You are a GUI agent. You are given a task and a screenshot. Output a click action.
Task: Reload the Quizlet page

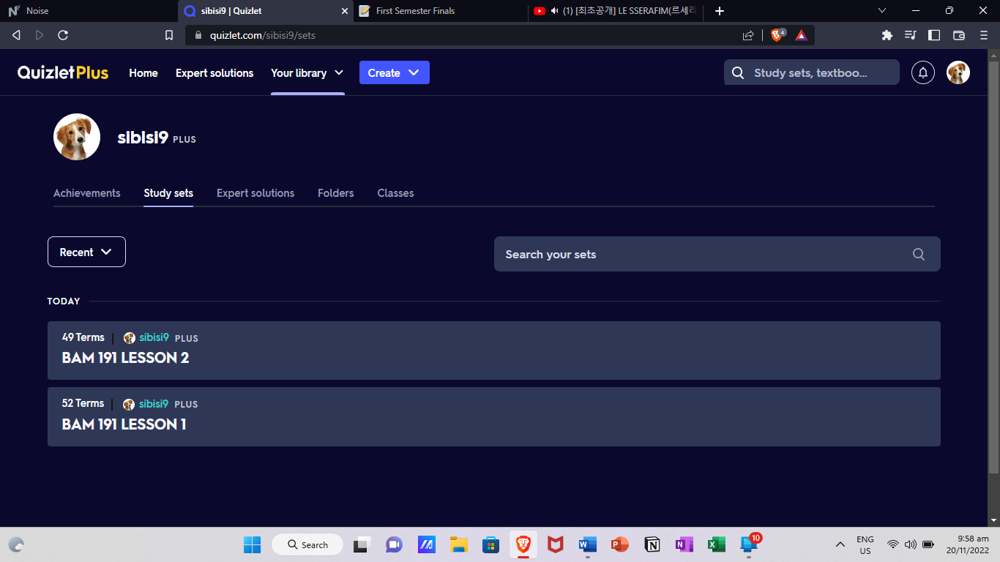tap(63, 35)
